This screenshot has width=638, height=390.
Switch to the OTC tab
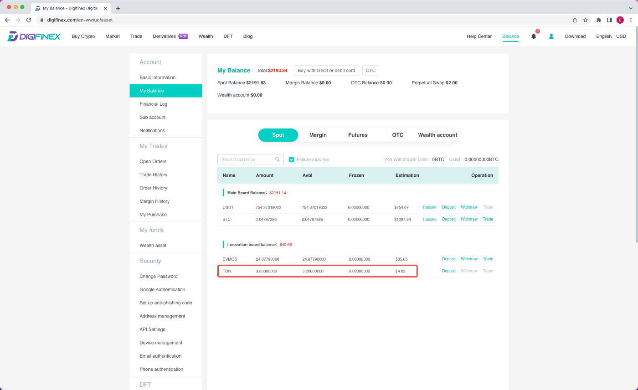click(398, 135)
